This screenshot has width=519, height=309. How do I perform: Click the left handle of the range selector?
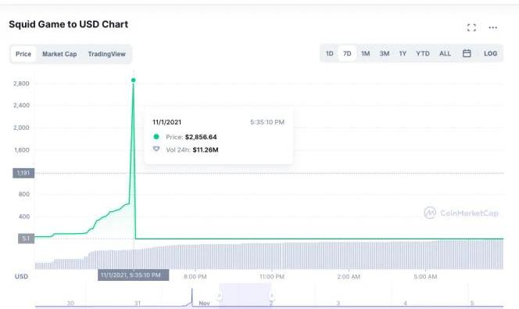(x=219, y=296)
